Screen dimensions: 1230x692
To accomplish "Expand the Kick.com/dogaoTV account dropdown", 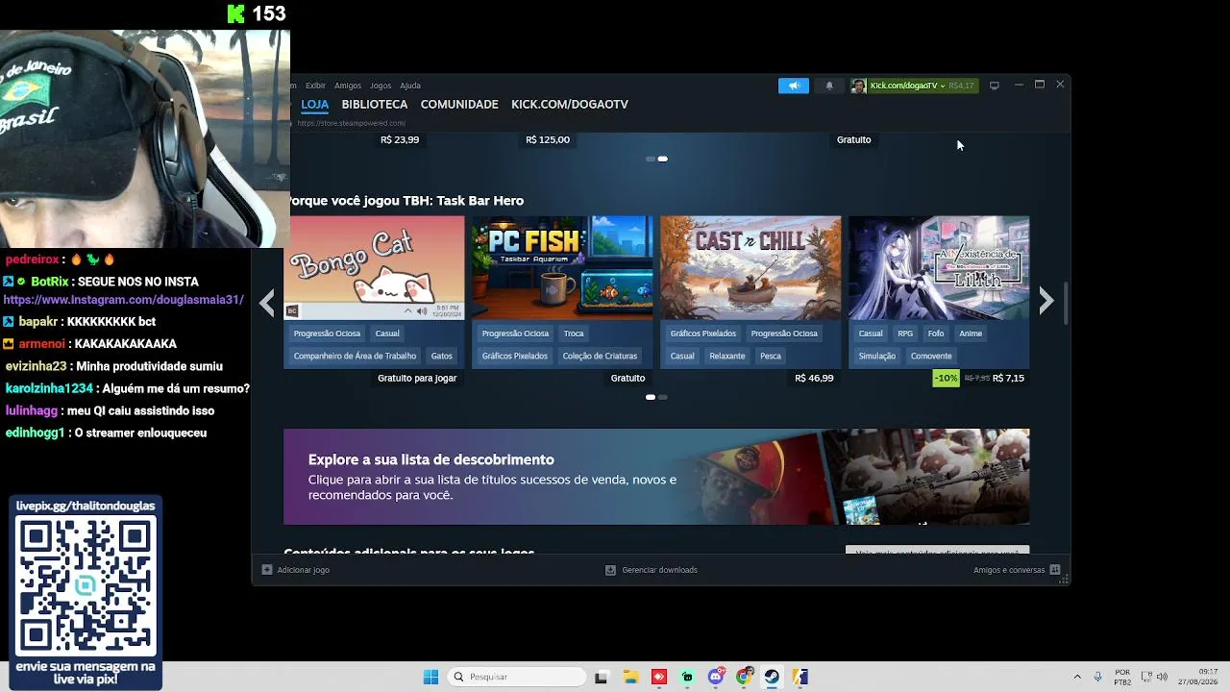I will pos(907,86).
